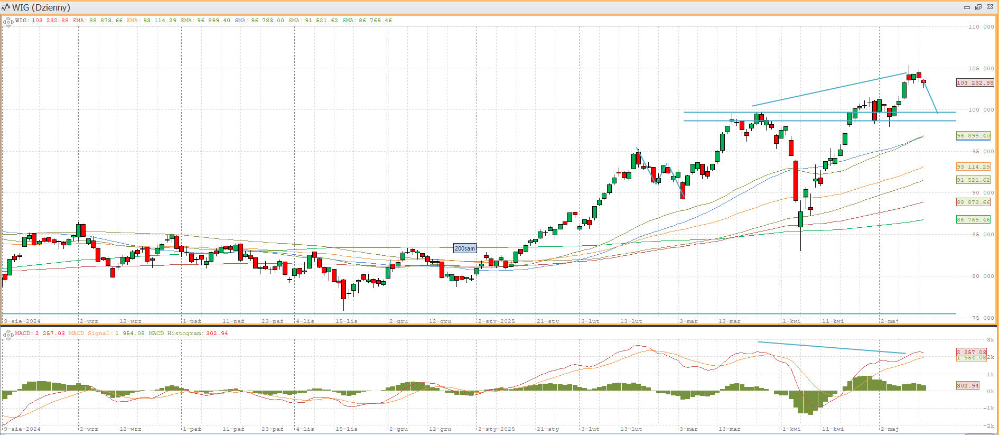This screenshot has width=999, height=435.
Task: Minimize the WIG chart window
Action: point(967,7)
